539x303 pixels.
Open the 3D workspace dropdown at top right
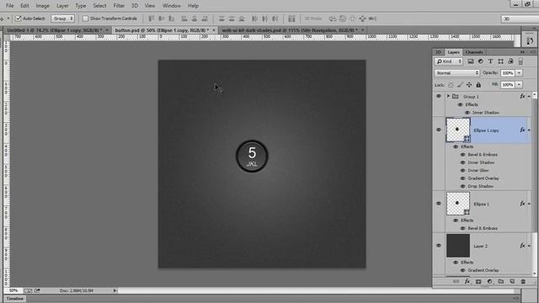click(520, 19)
